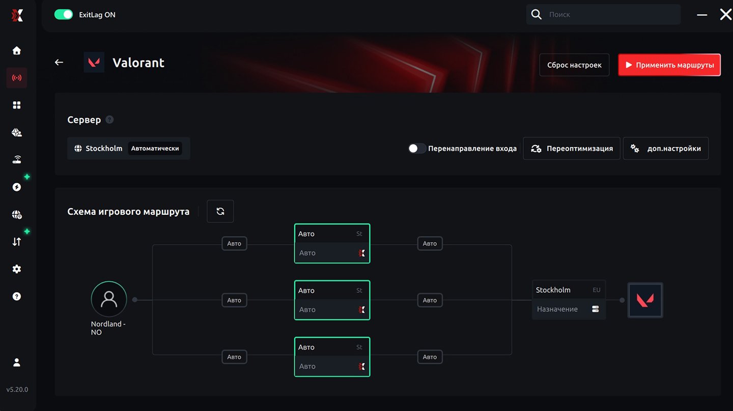Turn off the ExitLag ON switch

pos(64,15)
